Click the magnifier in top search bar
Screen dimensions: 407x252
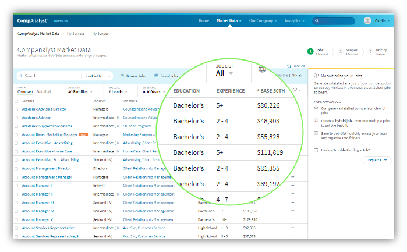point(316,20)
